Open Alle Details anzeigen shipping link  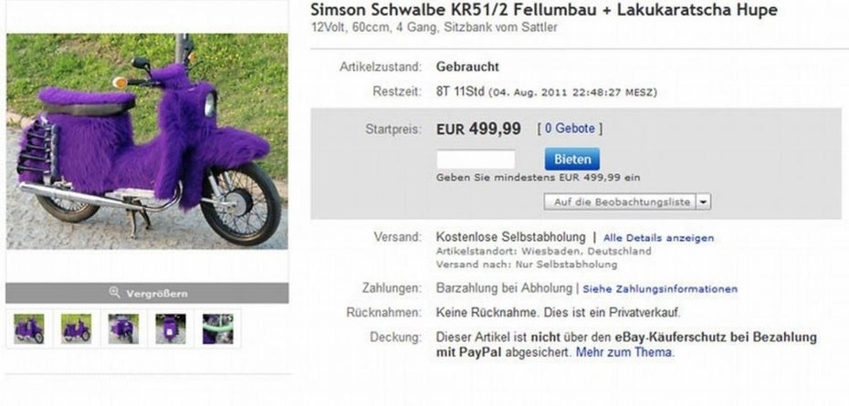(658, 238)
